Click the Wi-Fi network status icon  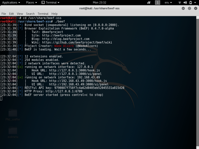[180, 3]
